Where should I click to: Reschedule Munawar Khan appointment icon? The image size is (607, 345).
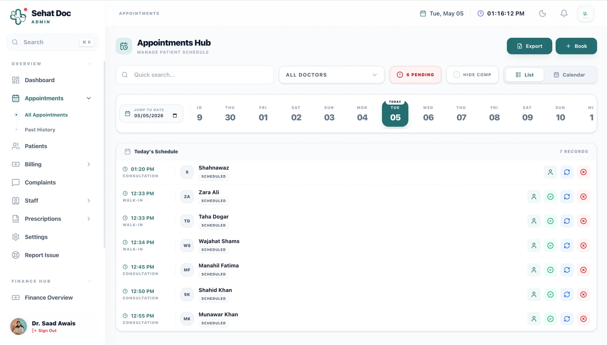click(x=567, y=319)
